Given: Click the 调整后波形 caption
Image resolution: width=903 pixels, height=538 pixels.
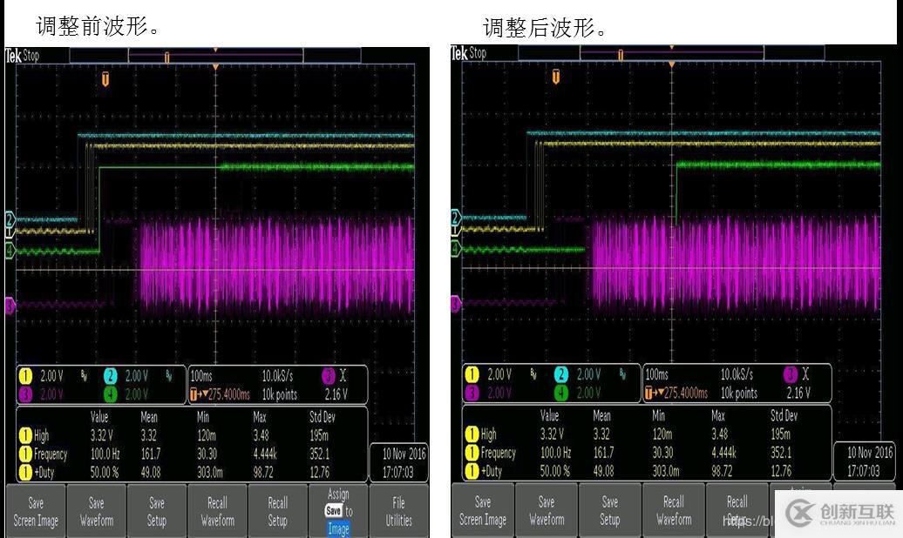Looking at the screenshot, I should pyautogui.click(x=544, y=27).
